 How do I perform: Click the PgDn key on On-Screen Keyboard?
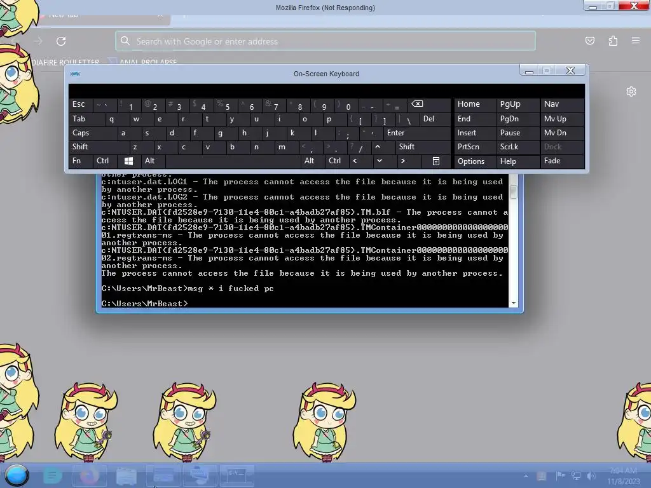coord(517,119)
